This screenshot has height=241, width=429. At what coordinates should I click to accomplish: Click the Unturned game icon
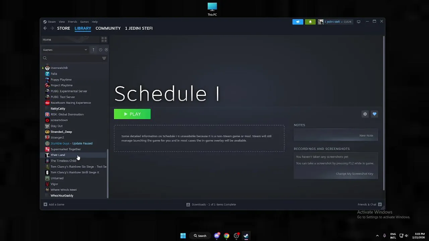point(47,178)
